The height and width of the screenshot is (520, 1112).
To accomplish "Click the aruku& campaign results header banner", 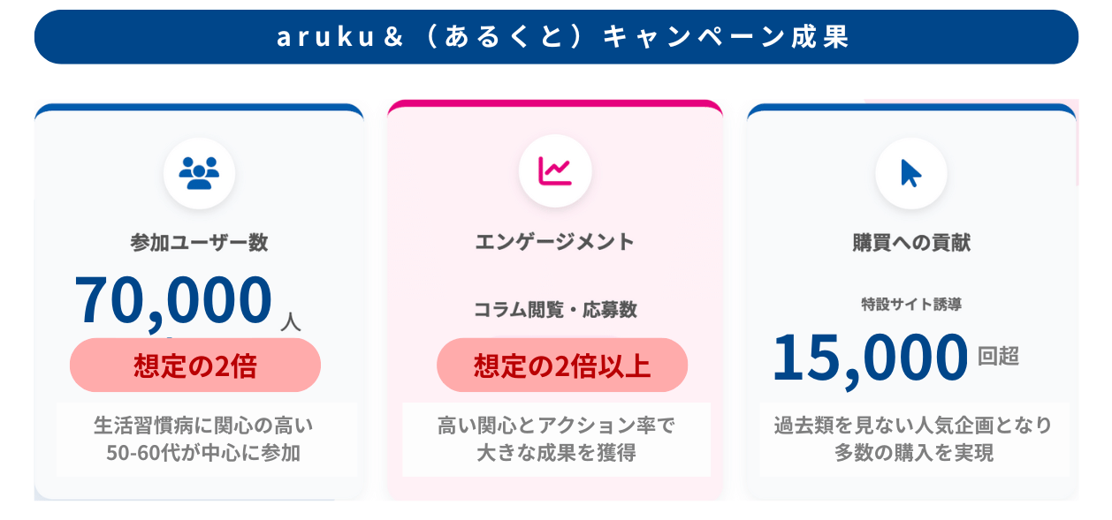I will [556, 37].
